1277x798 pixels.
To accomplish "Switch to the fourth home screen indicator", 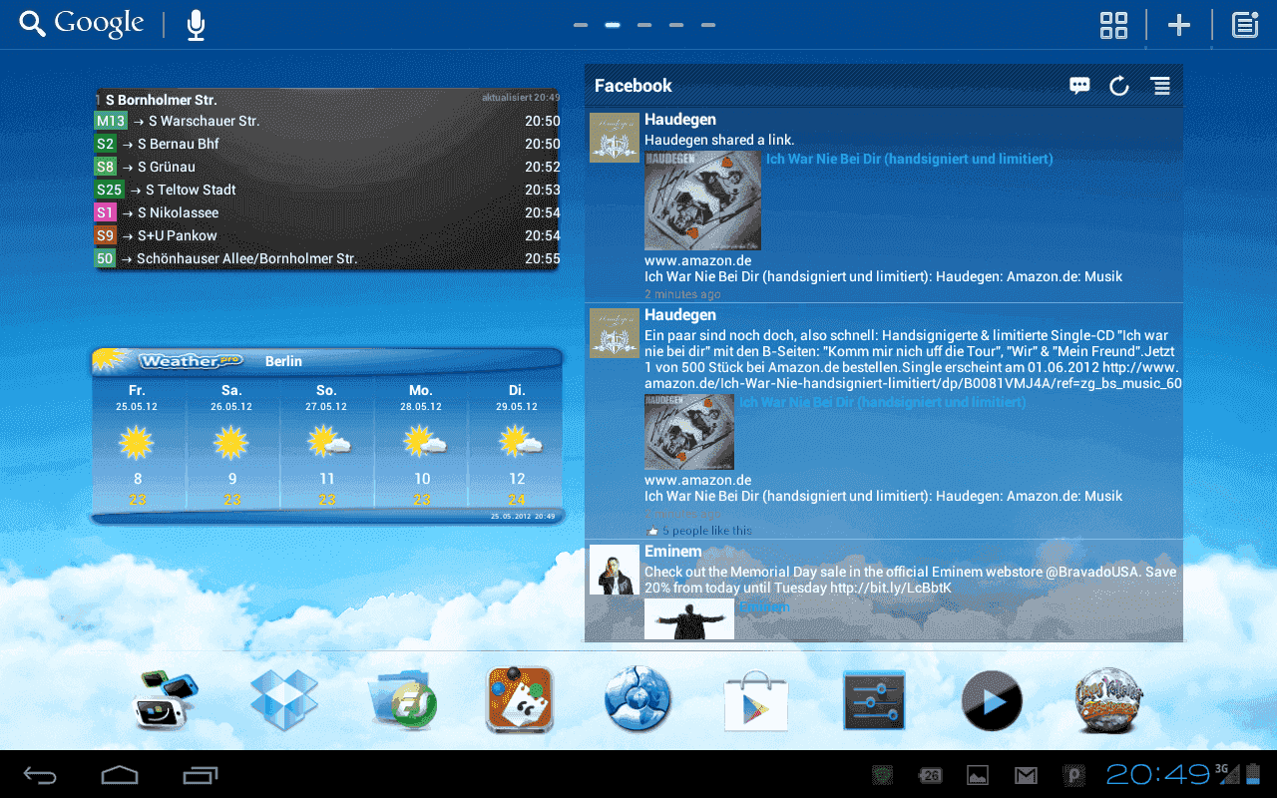I will tap(676, 25).
